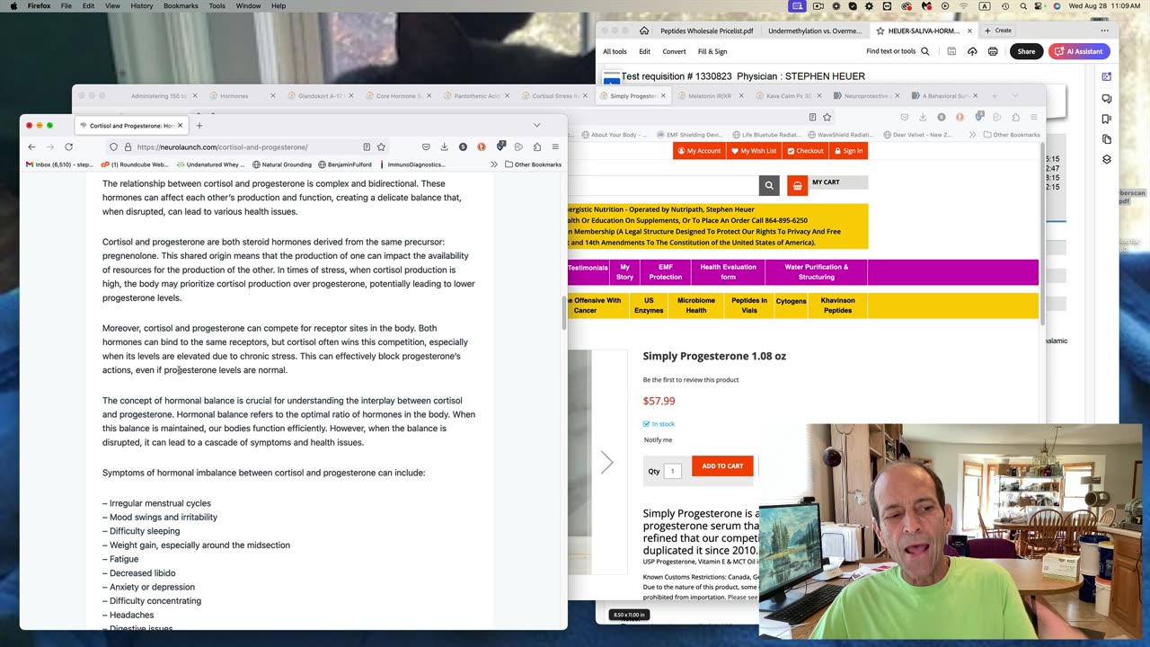The height and width of the screenshot is (647, 1150).
Task: Open Water Purification & Structuring link
Action: [x=816, y=271]
